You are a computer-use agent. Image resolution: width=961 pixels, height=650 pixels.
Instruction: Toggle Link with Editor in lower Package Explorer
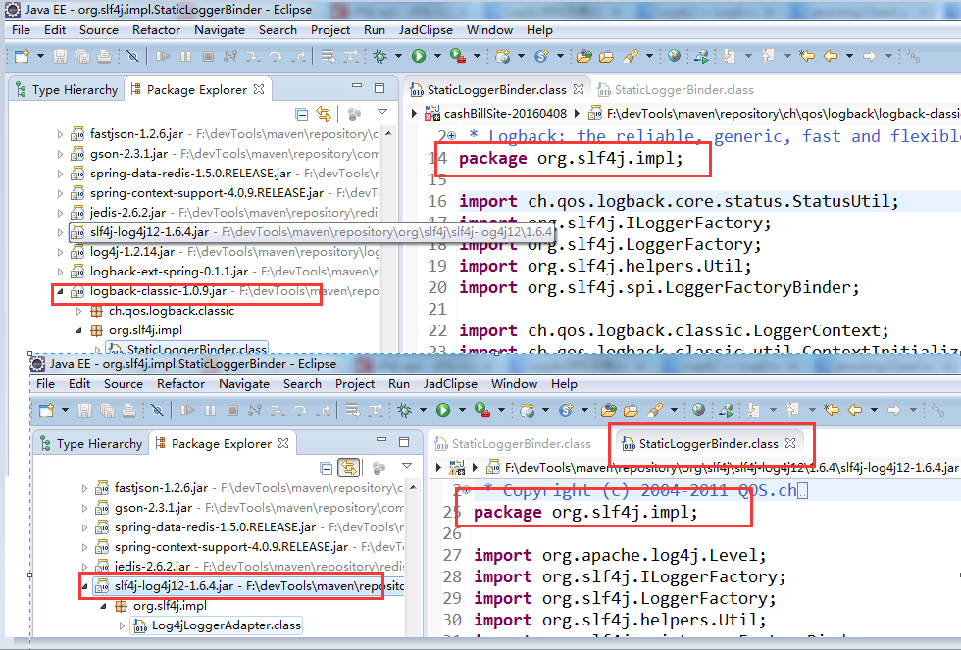pos(348,468)
